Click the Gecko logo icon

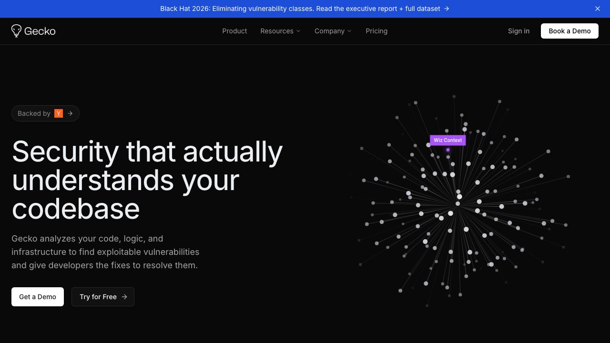(x=16, y=31)
